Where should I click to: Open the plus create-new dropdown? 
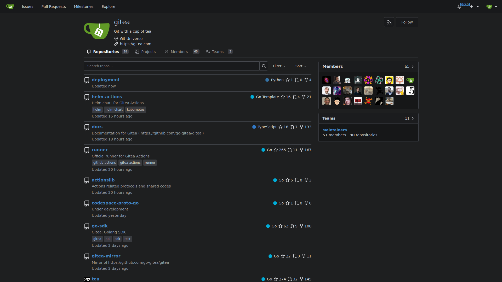[x=475, y=7]
